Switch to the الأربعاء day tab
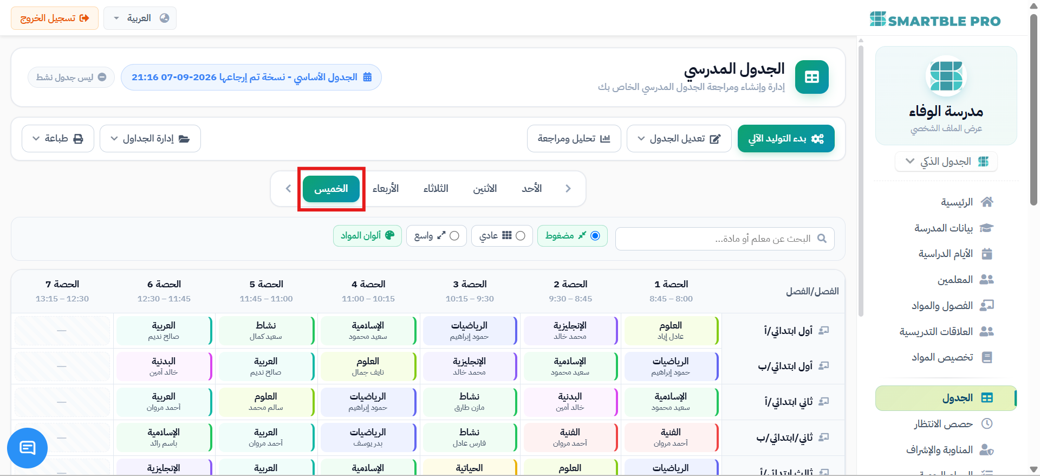The width and height of the screenshot is (1040, 476). (386, 189)
